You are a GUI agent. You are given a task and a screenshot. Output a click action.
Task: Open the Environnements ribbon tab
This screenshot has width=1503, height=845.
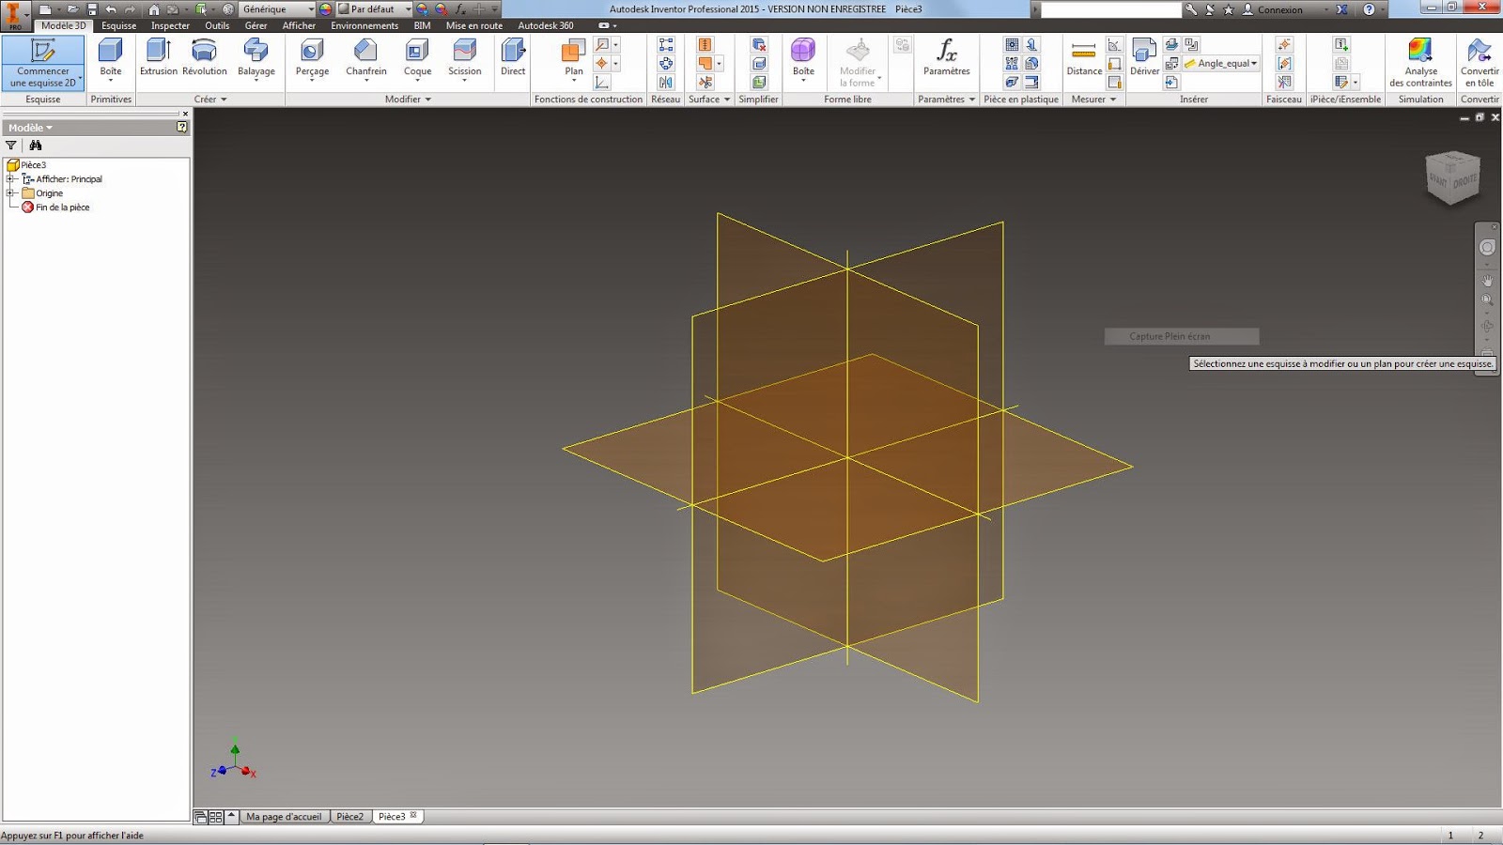[364, 25]
